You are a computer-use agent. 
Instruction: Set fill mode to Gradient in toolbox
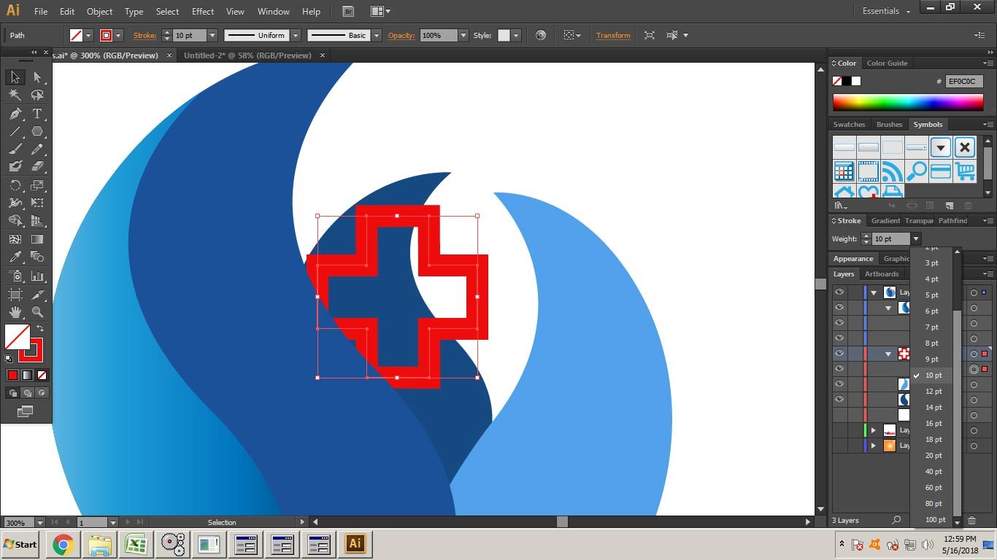[x=27, y=375]
